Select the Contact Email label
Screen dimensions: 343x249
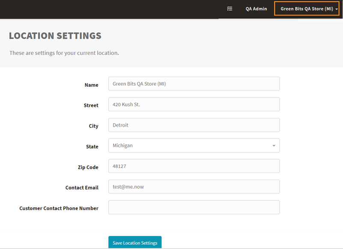(82, 188)
